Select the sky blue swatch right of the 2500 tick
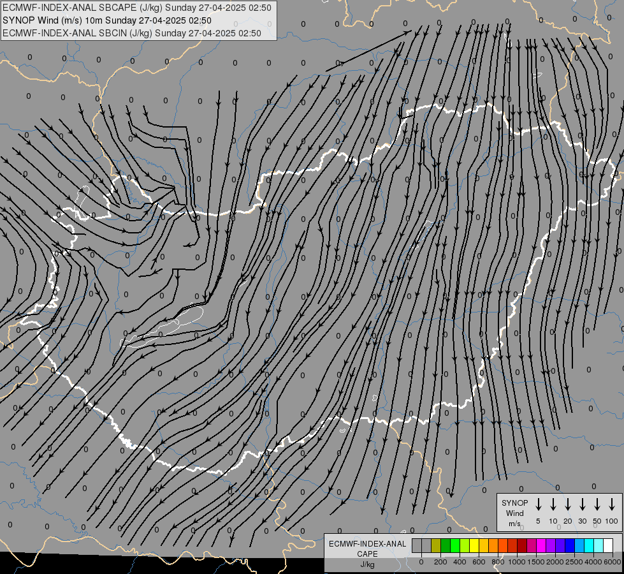This screenshot has height=574, width=624. [580, 545]
